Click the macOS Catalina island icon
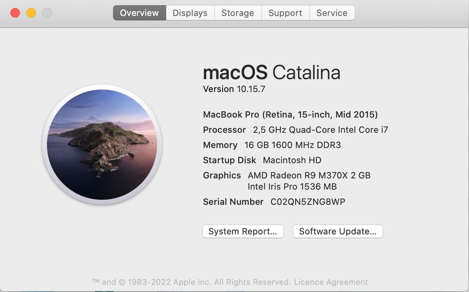The height and width of the screenshot is (292, 469). [102, 144]
